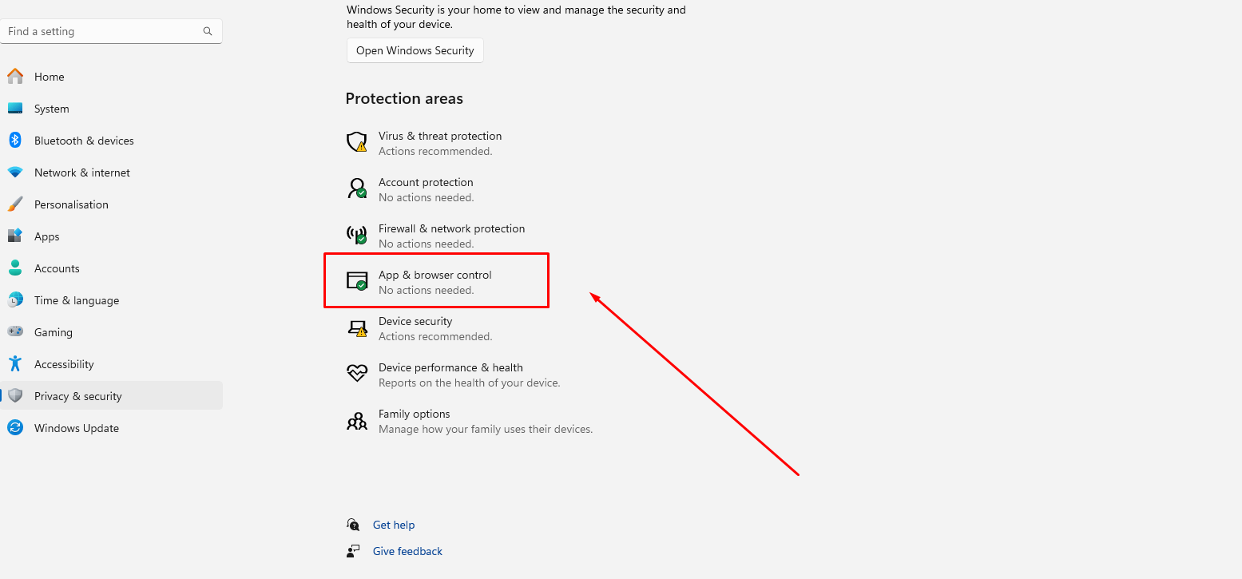Go to System settings
The image size is (1242, 579).
(51, 109)
